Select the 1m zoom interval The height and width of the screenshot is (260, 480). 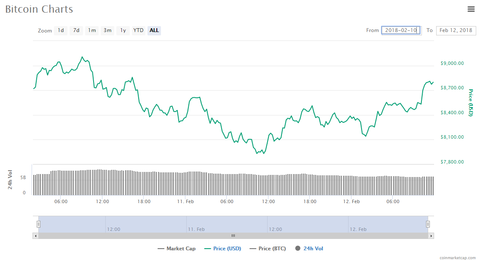91,30
